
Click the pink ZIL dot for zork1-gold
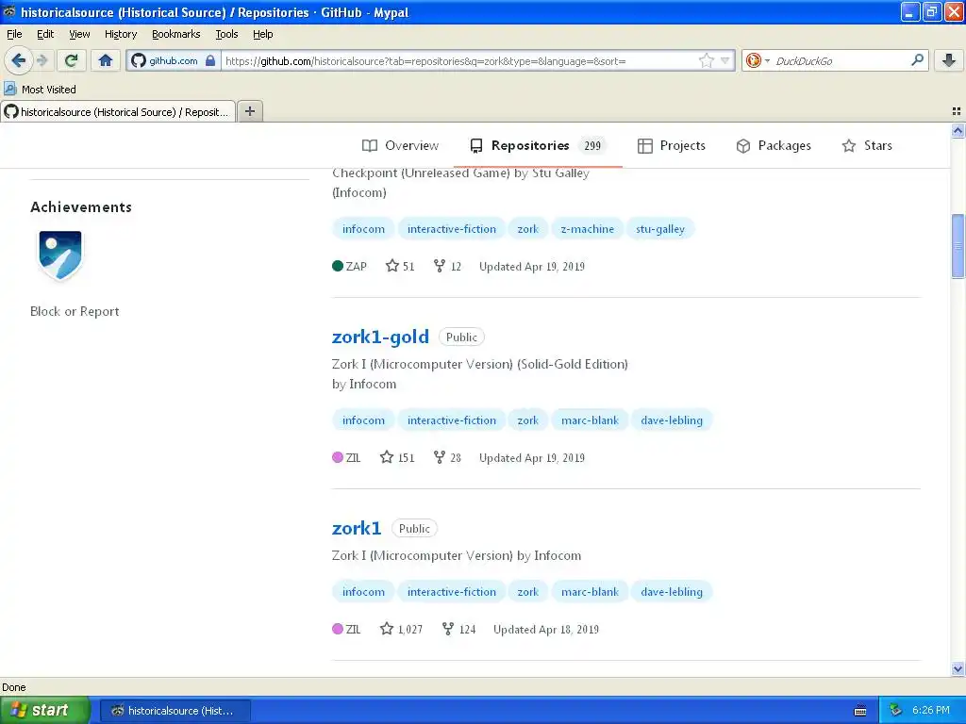point(338,457)
